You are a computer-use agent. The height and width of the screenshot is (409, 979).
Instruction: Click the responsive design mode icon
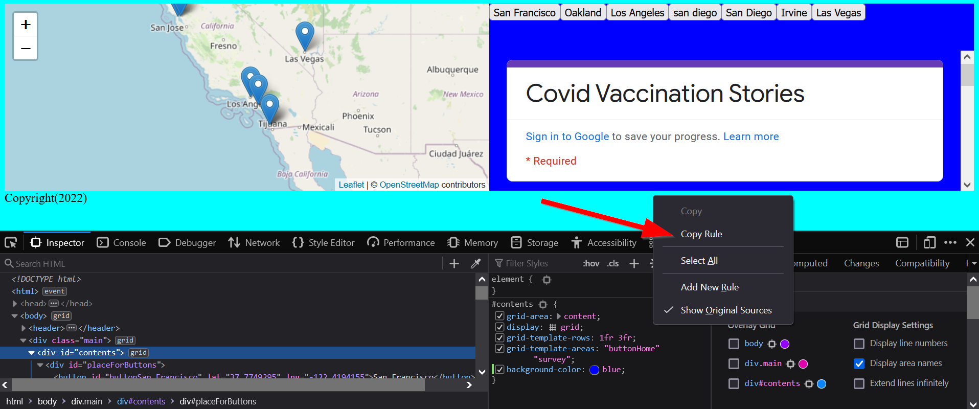[x=929, y=242]
